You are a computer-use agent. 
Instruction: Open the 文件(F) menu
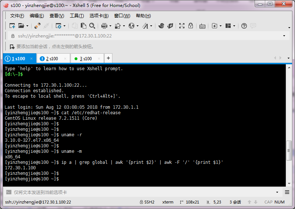[x=17, y=16]
